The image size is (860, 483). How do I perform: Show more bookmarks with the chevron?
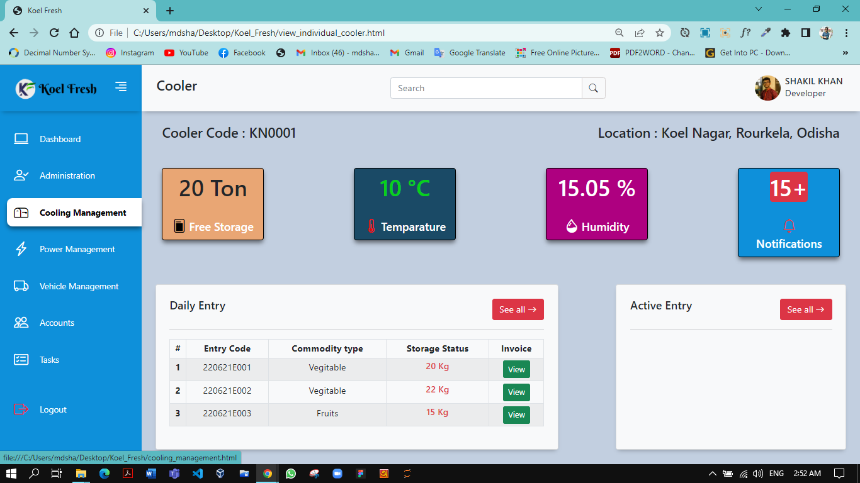845,53
